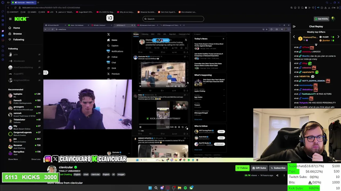Open the Windows Start menu
The height and width of the screenshot is (191, 341).
(x=150, y=188)
